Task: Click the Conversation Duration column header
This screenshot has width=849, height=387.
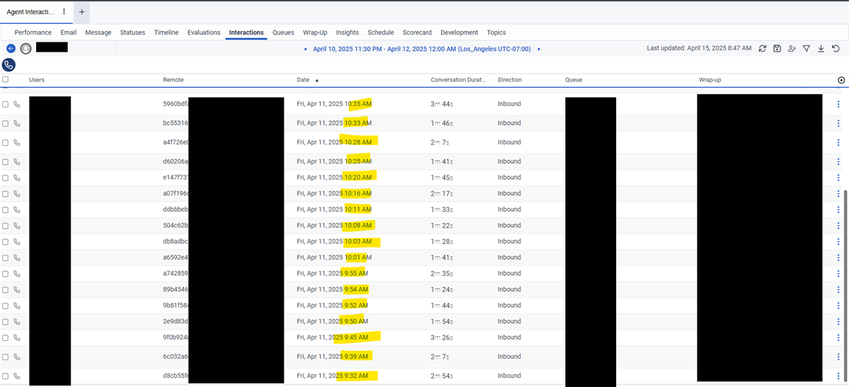Action: tap(458, 80)
